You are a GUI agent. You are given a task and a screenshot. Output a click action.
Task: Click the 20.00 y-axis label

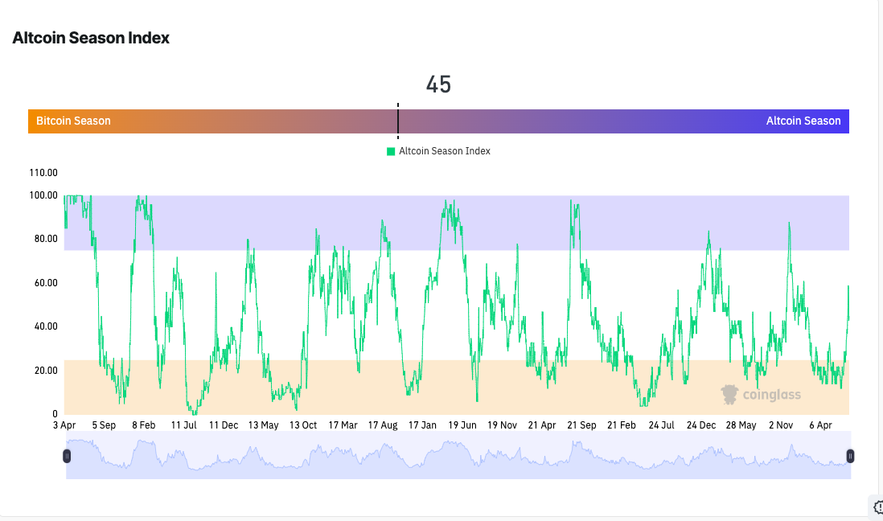[x=43, y=371]
